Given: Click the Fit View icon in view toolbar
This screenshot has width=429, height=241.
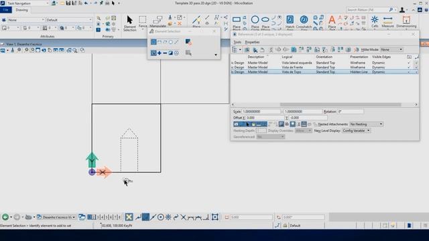Looking at the screenshot, I should [38, 50].
